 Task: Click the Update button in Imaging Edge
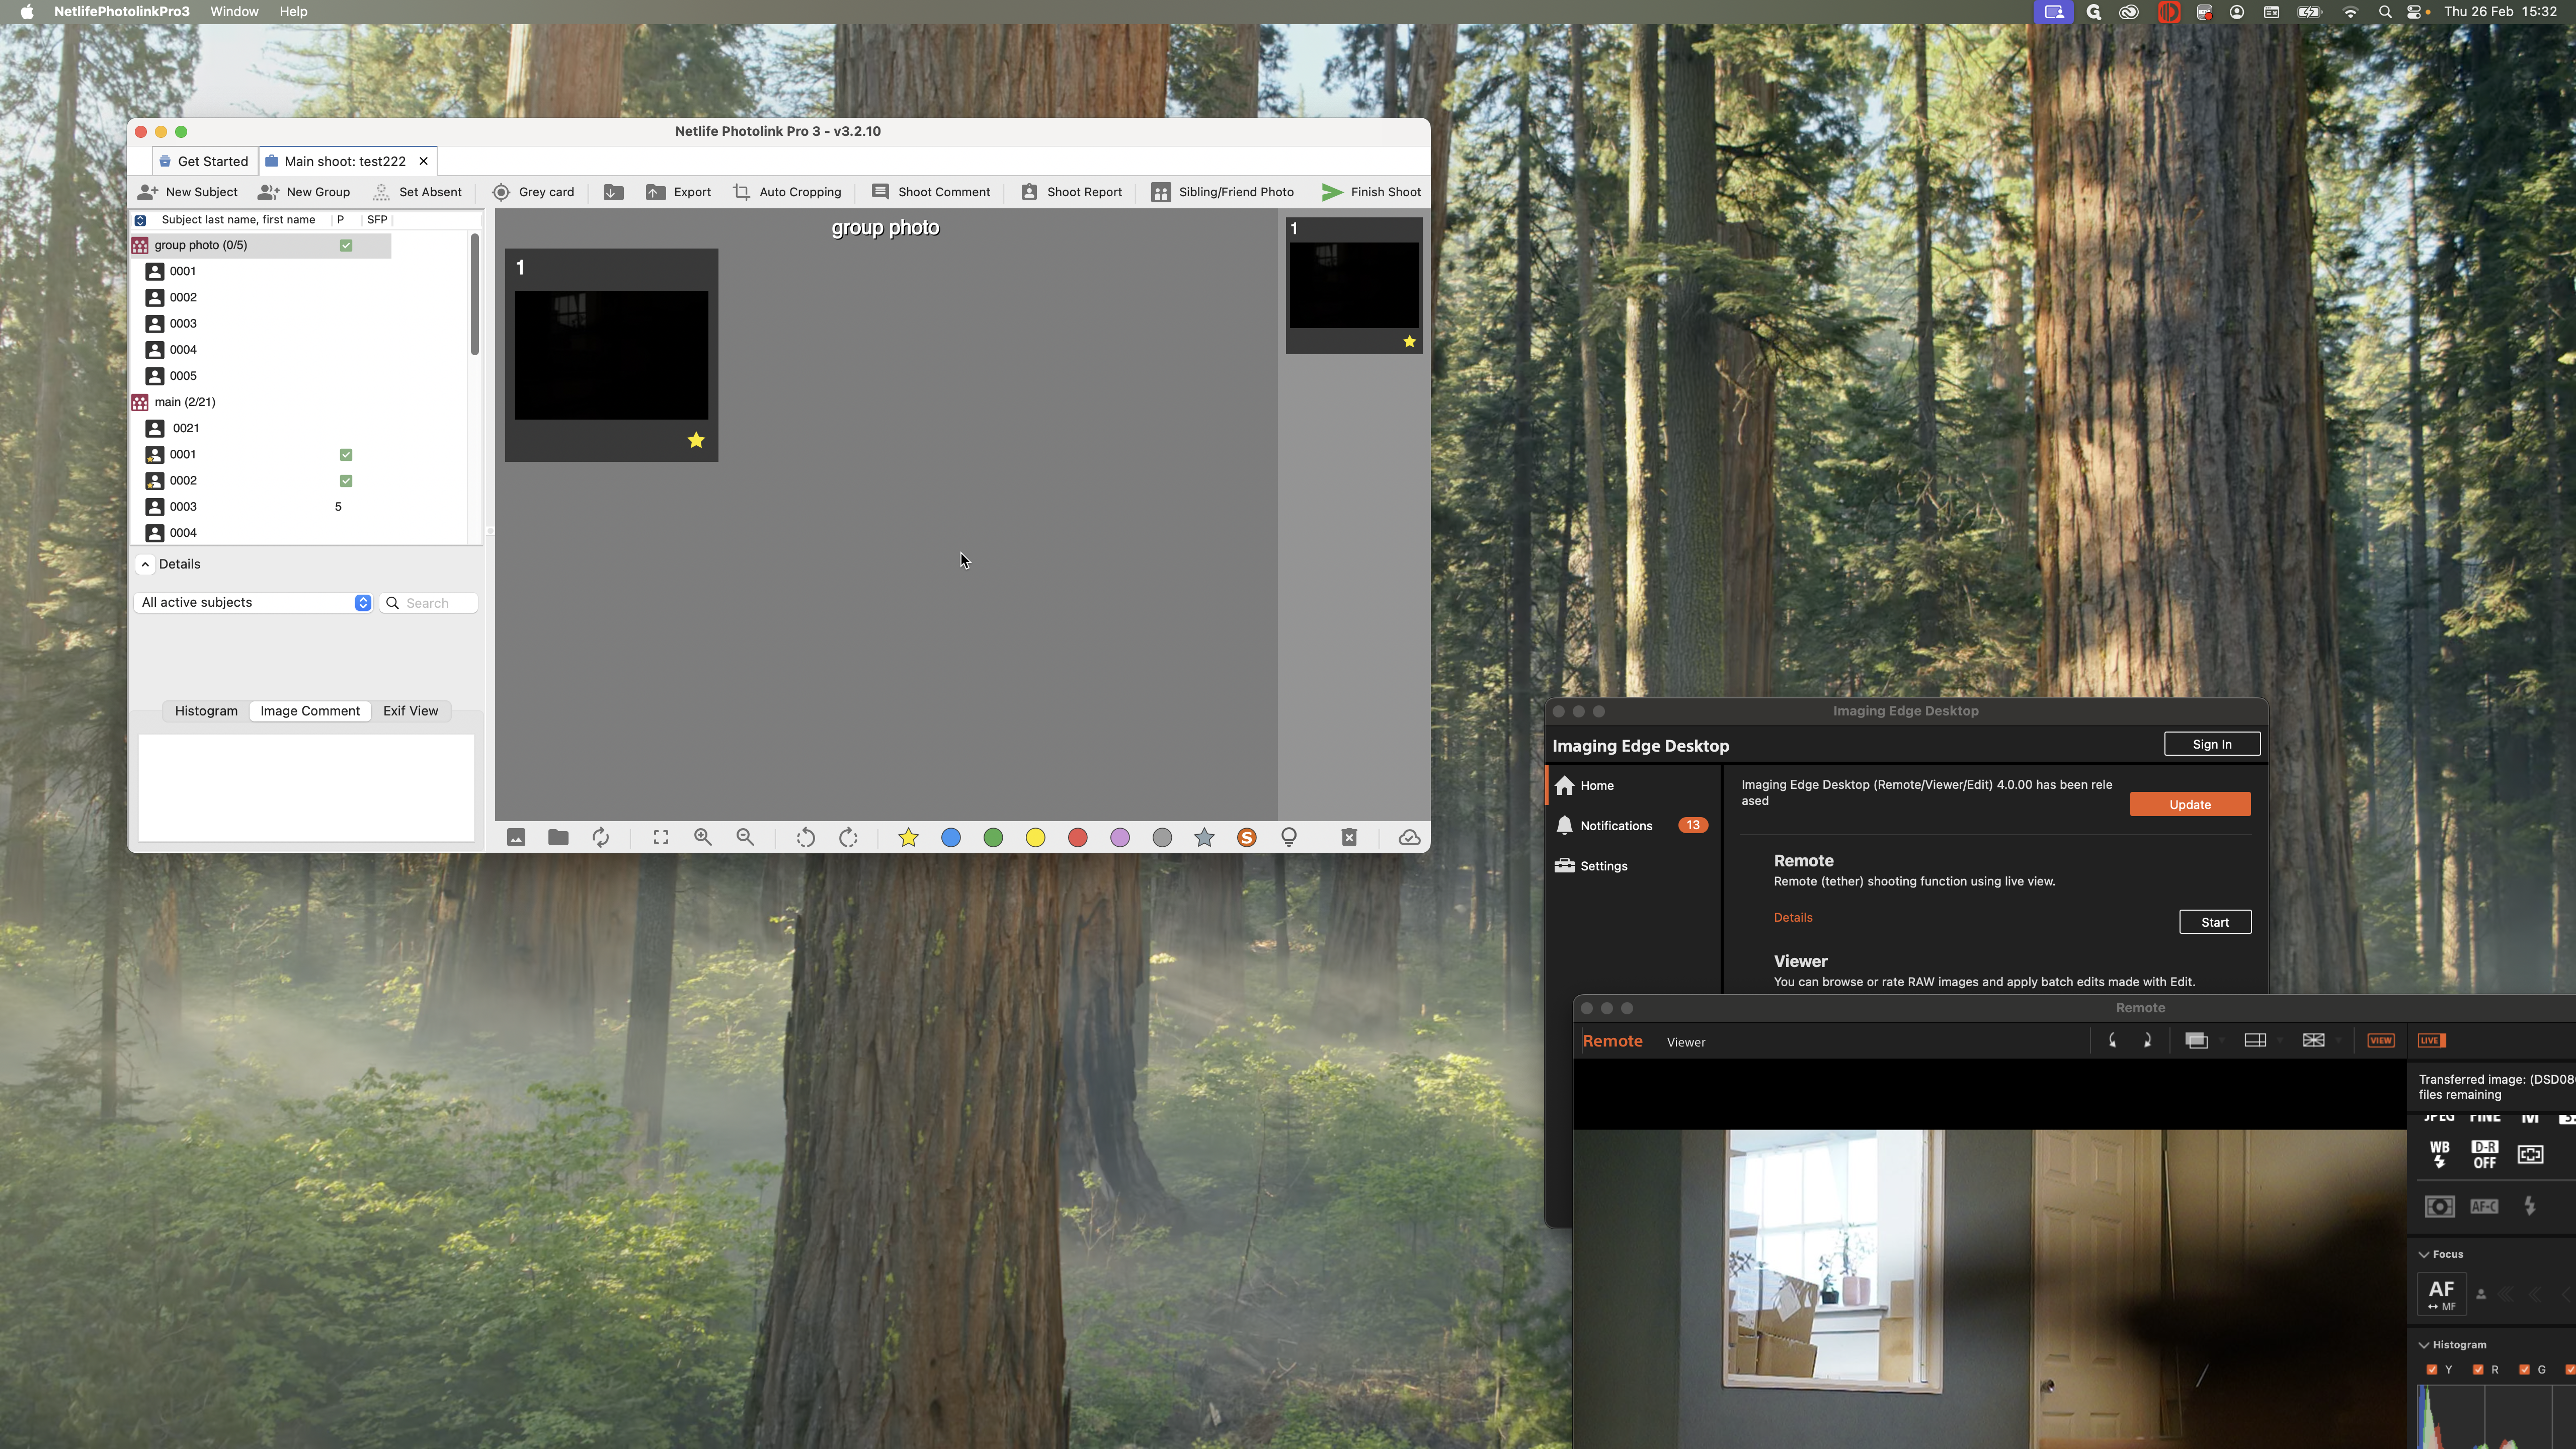coord(2189,805)
